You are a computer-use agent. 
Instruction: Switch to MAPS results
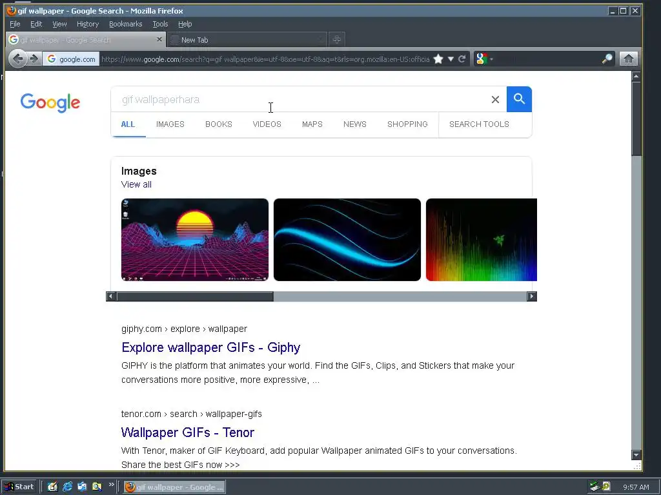pos(312,124)
